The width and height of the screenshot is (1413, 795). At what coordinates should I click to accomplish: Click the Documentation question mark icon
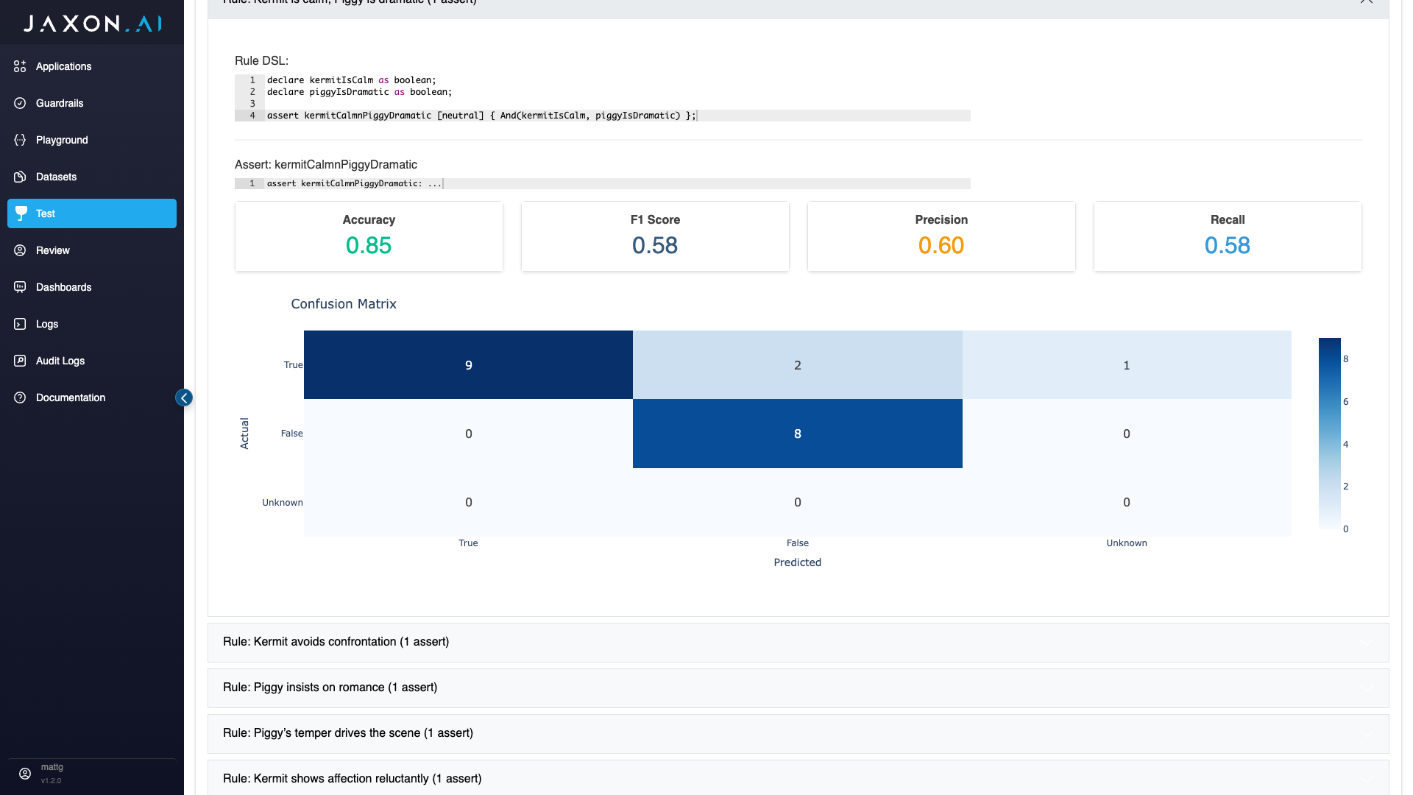20,397
